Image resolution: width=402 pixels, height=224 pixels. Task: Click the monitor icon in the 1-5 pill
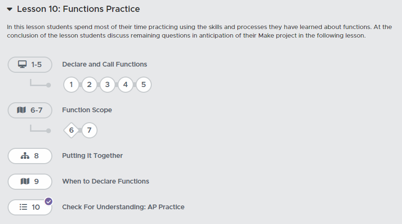click(22, 65)
